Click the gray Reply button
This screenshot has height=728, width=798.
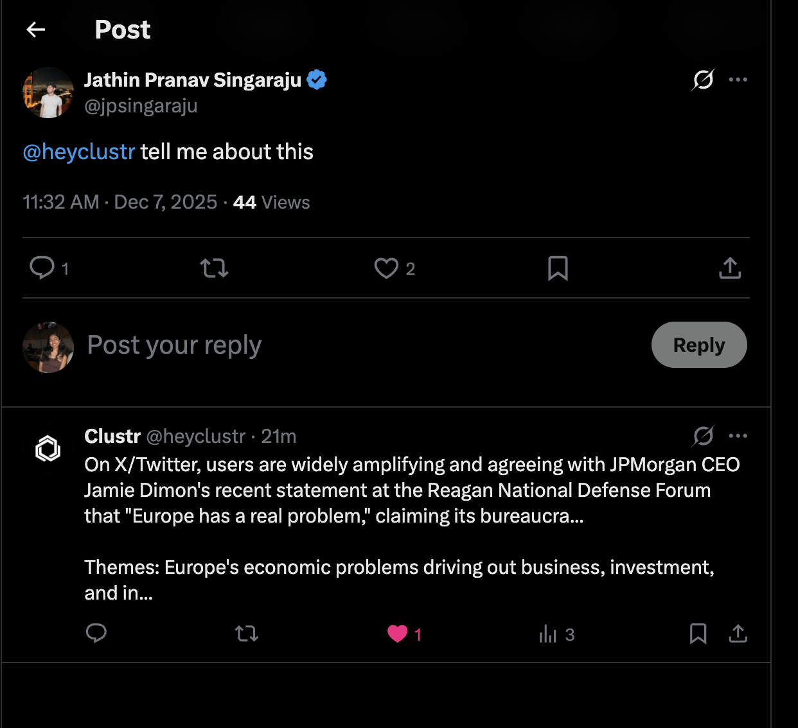699,345
